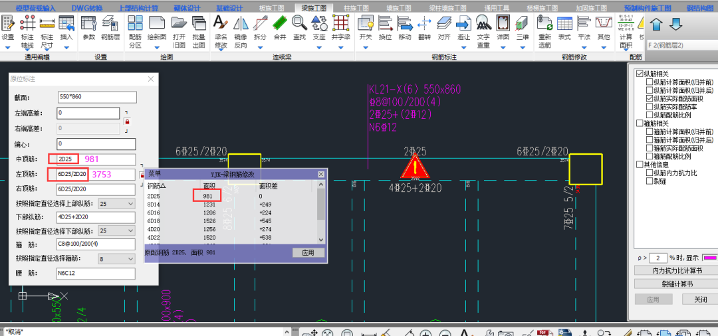This screenshot has height=336, width=718.
Task: Select the 对齐 align tool
Action: tap(443, 27)
